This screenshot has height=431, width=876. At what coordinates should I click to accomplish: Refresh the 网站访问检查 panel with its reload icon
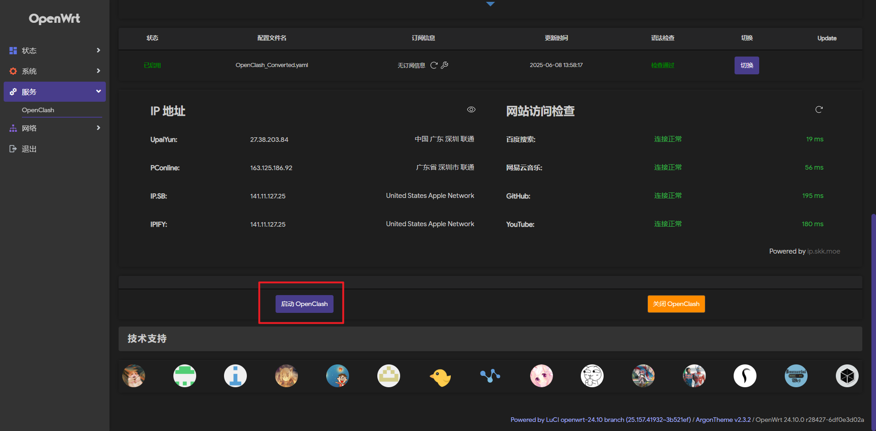click(x=819, y=109)
